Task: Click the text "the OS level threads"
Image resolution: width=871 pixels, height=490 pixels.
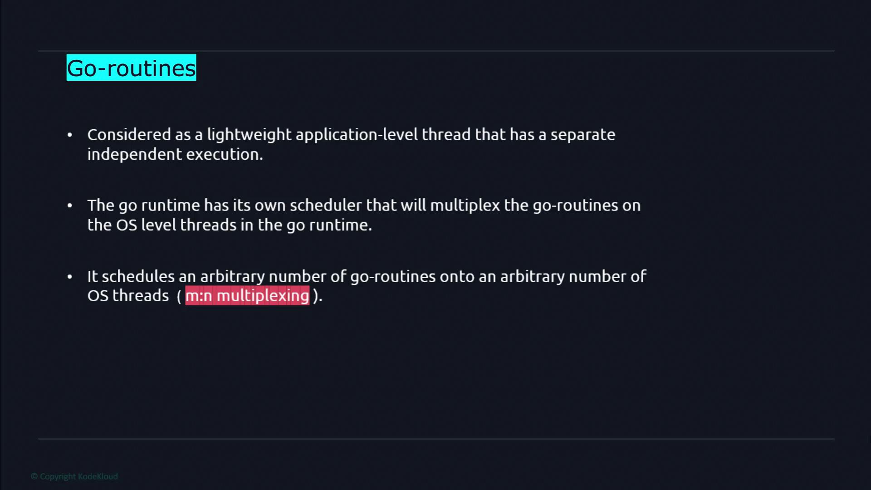Action: coord(162,225)
